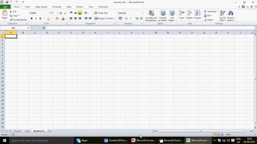The width and height of the screenshot is (257, 144).
Task: Click Decrease Decimal icon
Action: [x=141, y=18]
